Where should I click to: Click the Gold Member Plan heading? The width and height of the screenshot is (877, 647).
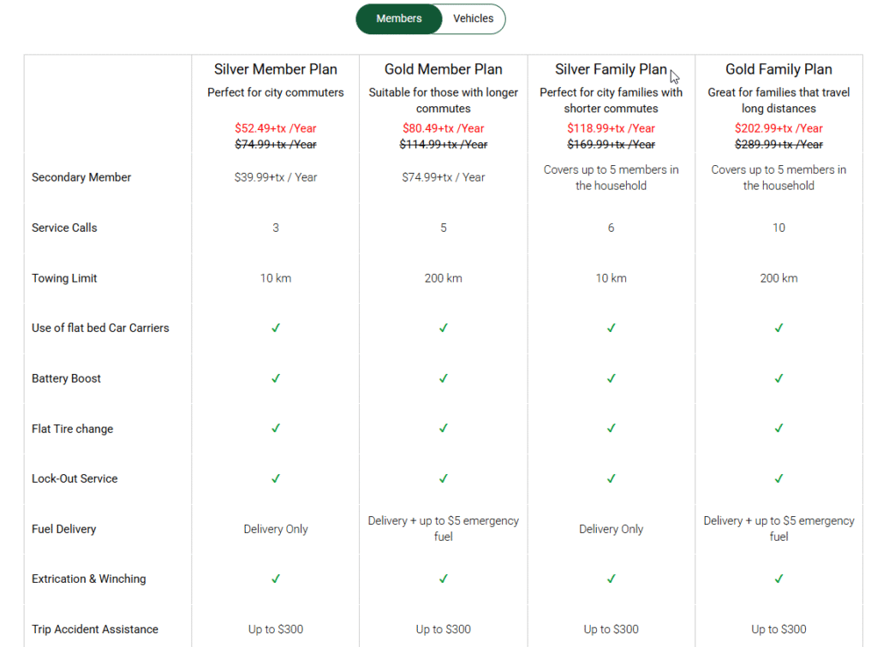coord(444,69)
